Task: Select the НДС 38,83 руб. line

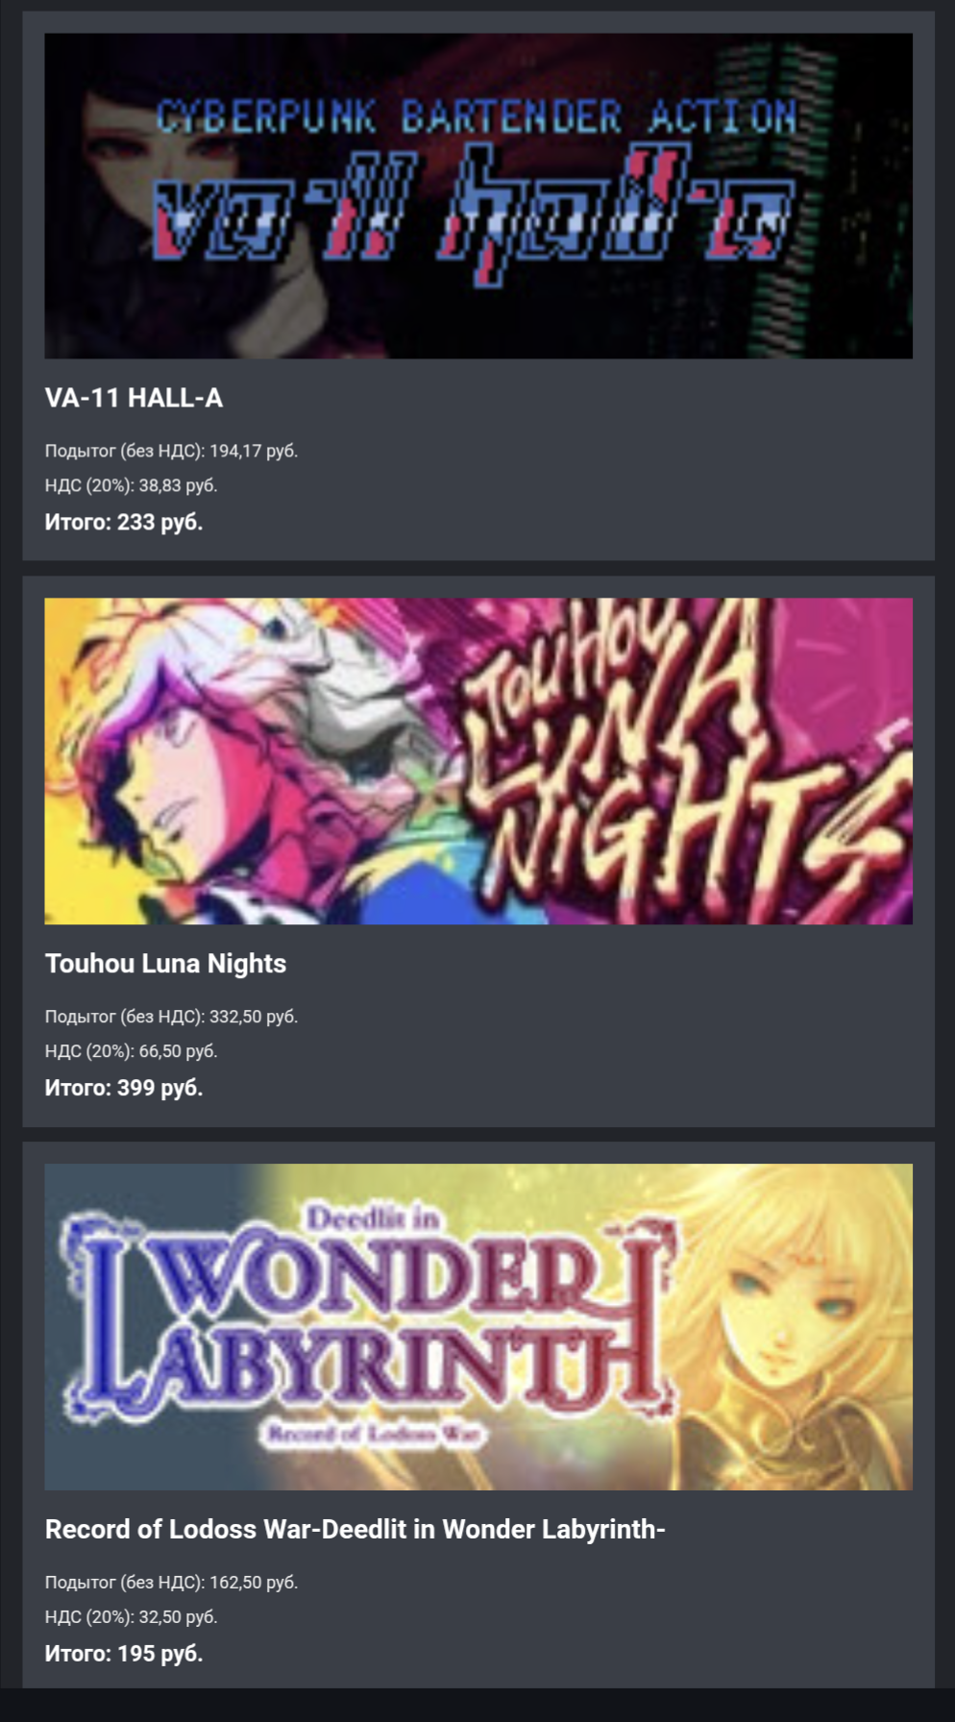Action: coord(131,485)
